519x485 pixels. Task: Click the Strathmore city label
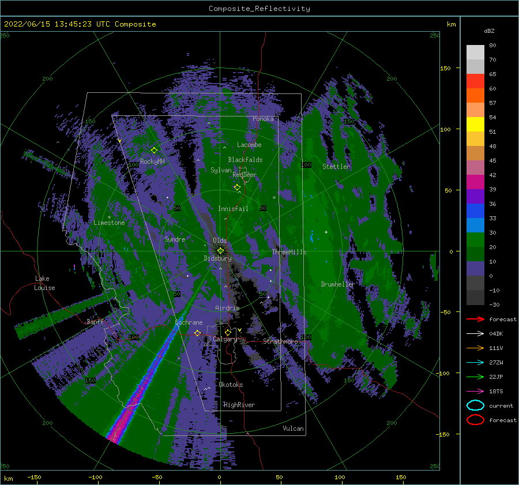280,341
